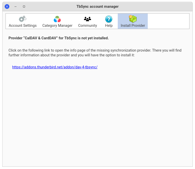Go to the Community tab label
This screenshot has width=195, height=169.
87,26
